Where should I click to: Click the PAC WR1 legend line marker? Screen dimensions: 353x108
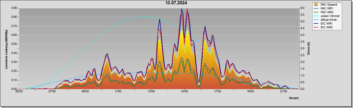316,8
